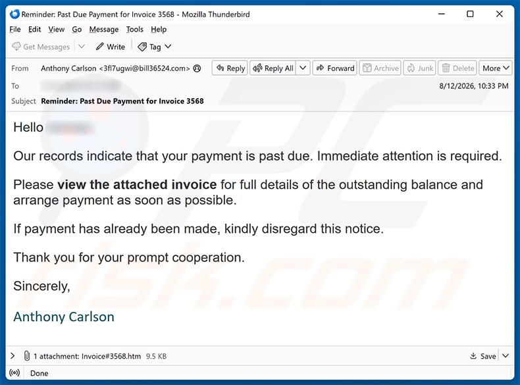Viewport: 520px width, 385px height.
Task: Save the attachment
Action: [483, 356]
